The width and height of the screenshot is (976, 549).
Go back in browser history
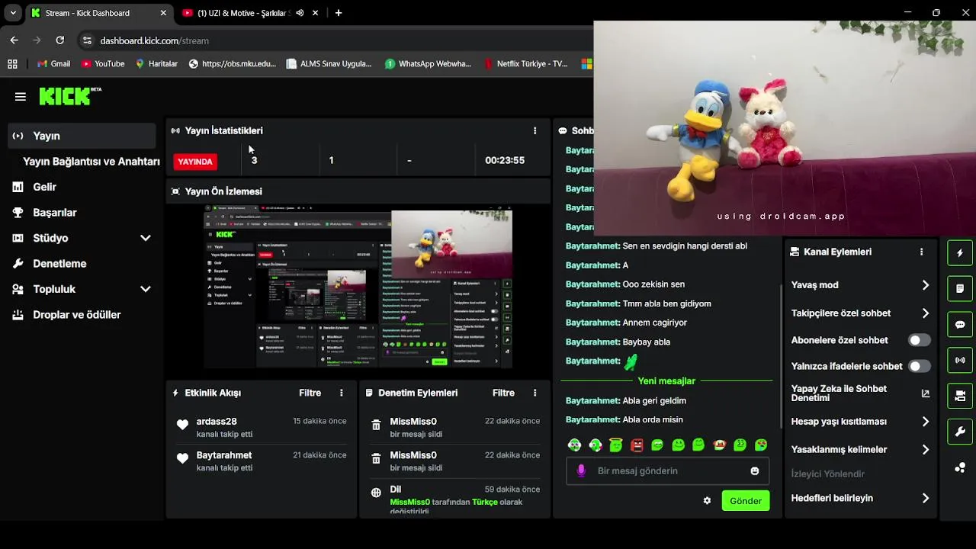point(14,40)
